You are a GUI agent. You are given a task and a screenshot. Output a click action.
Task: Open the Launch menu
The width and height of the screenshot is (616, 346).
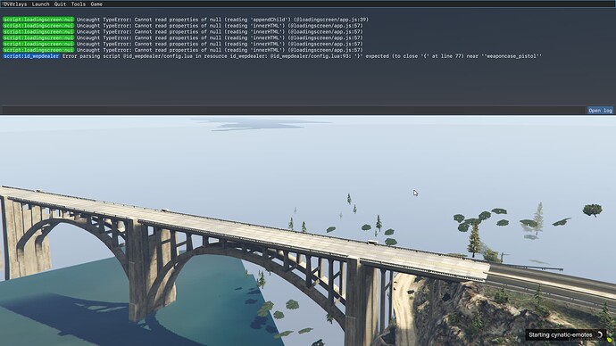40,4
